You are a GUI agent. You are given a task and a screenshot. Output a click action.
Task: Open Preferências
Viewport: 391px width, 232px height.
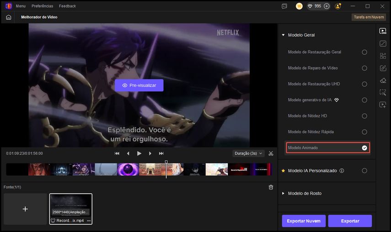coord(42,6)
